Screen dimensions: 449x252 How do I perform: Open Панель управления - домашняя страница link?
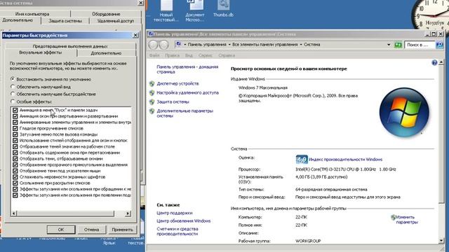point(187,69)
